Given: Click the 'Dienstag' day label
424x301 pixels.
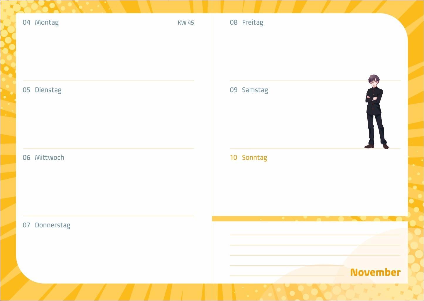Looking at the screenshot, I should (48, 90).
